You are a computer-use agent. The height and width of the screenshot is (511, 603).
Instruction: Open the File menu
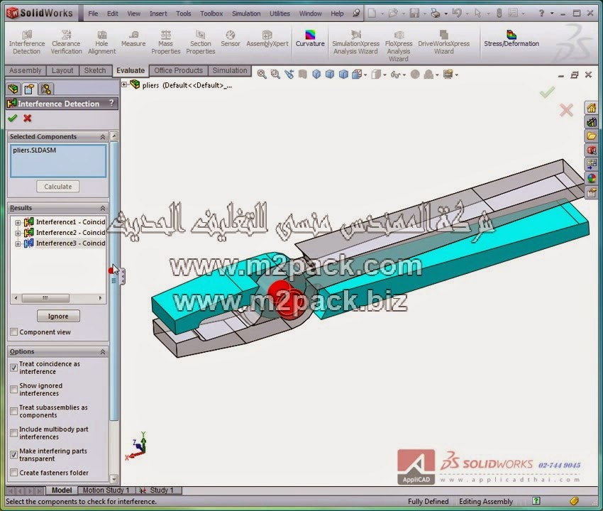(x=93, y=13)
